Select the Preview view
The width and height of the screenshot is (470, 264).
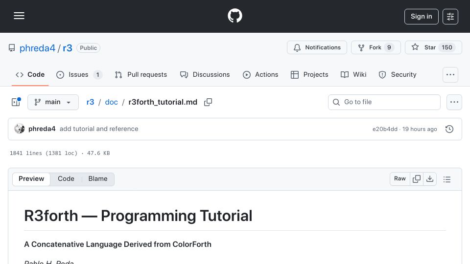pos(31,179)
